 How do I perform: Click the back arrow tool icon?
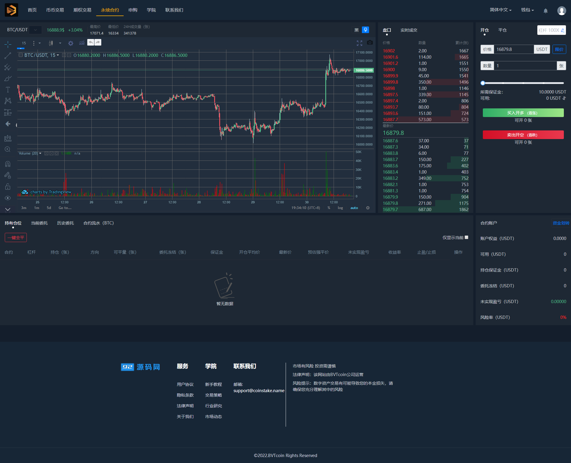(x=8, y=124)
